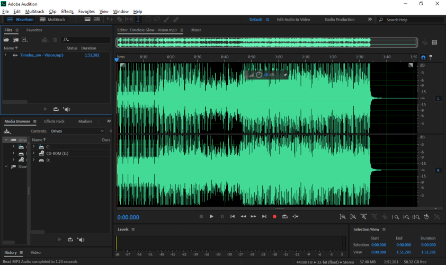Select the Razor tool
The height and width of the screenshot is (265, 446).
(120, 20)
